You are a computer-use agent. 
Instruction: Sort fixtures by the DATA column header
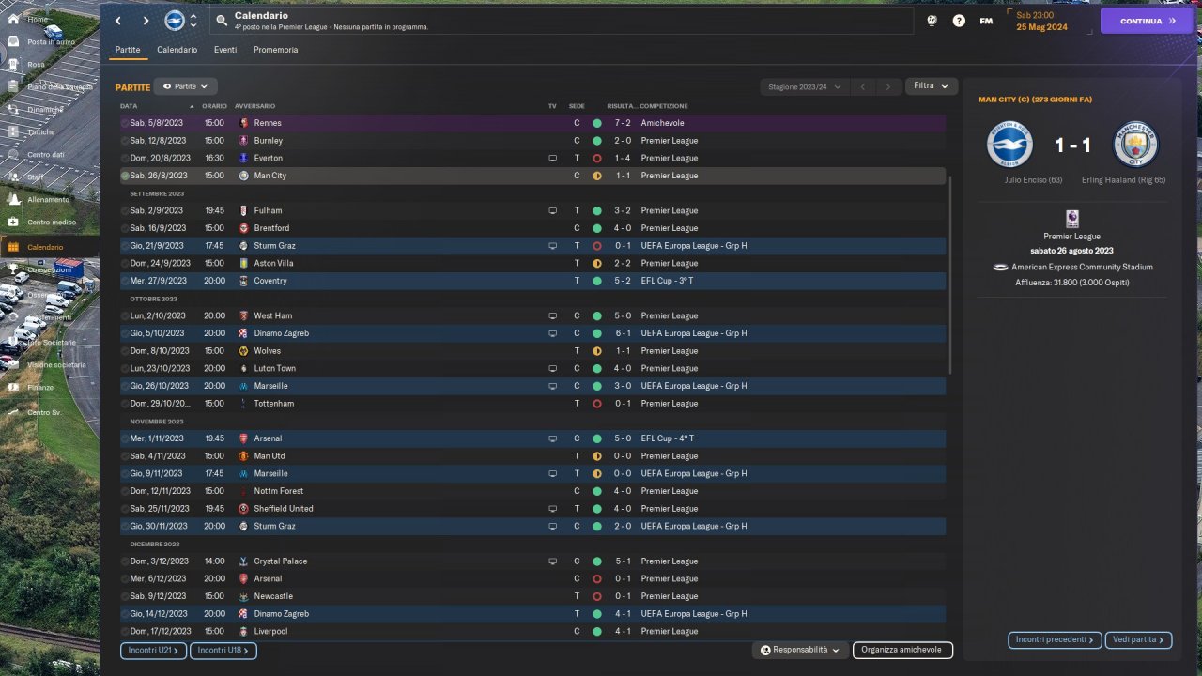click(129, 106)
